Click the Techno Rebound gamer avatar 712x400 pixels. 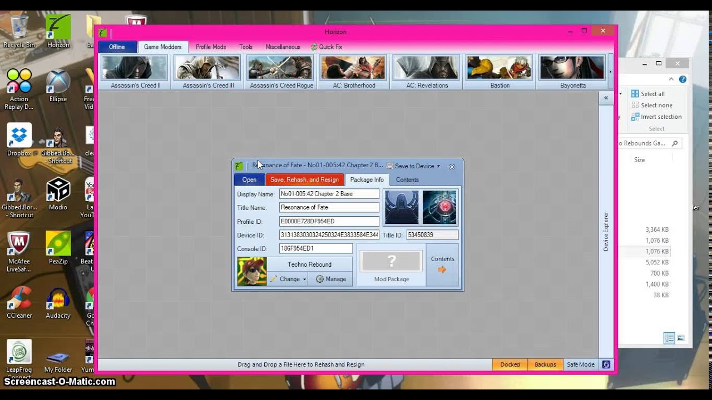tap(252, 272)
